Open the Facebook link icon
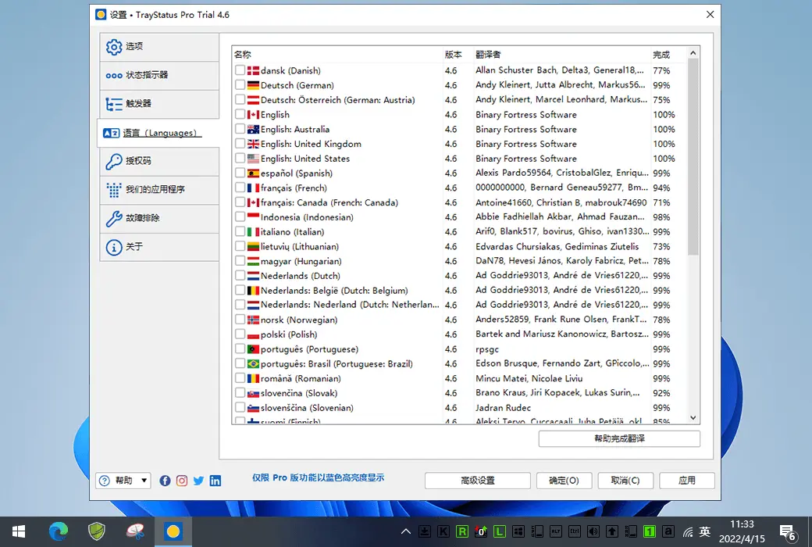 (x=165, y=481)
